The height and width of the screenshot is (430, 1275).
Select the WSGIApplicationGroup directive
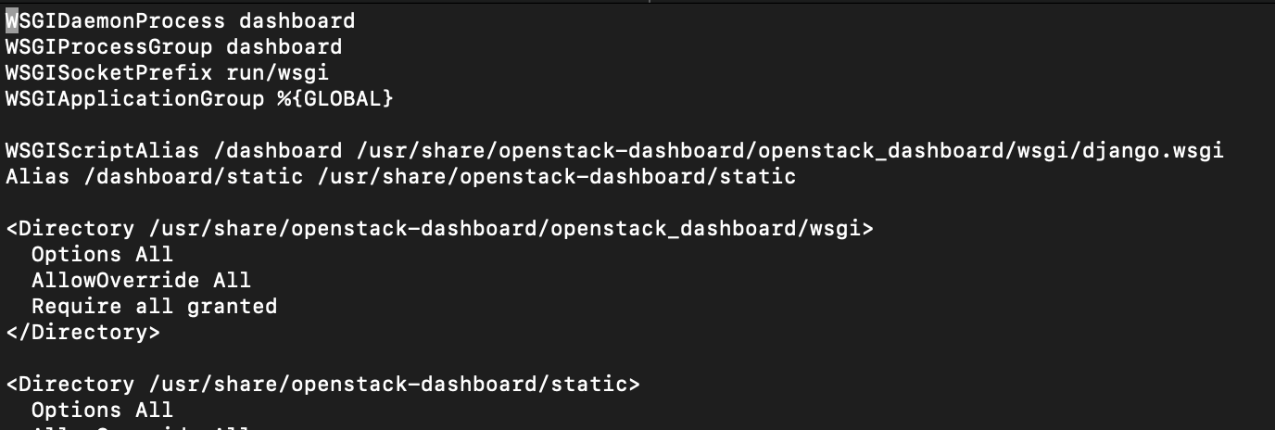coord(134,98)
